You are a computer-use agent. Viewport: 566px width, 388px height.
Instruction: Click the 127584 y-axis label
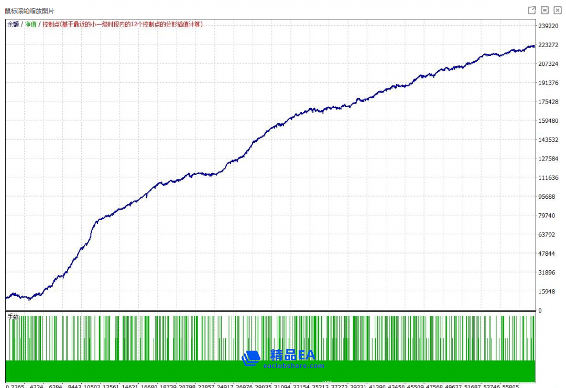click(548, 158)
